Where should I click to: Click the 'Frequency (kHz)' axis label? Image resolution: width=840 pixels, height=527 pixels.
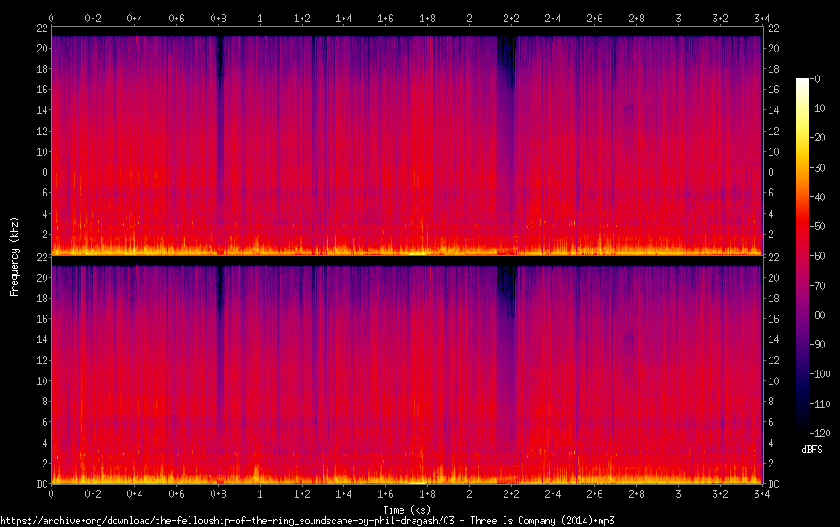click(14, 256)
